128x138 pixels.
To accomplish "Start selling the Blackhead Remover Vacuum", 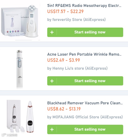I will 85,129.
